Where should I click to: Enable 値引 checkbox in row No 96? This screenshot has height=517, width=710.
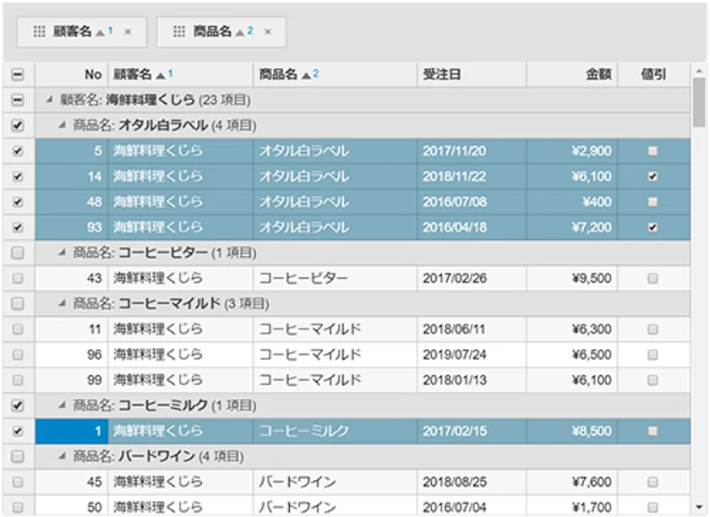[x=652, y=354]
